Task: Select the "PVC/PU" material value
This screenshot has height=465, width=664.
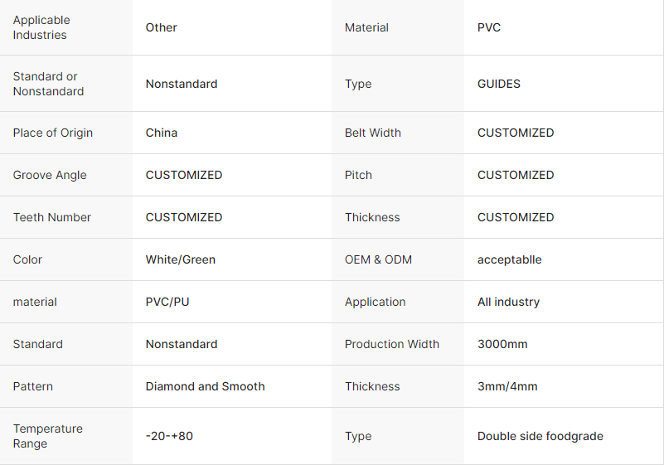Action: [167, 302]
